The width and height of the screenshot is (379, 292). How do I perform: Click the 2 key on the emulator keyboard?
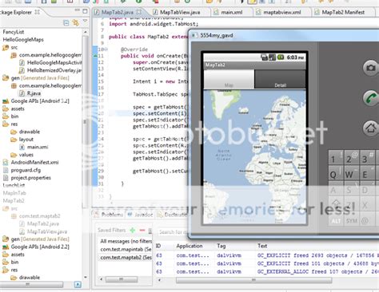pos(351,158)
